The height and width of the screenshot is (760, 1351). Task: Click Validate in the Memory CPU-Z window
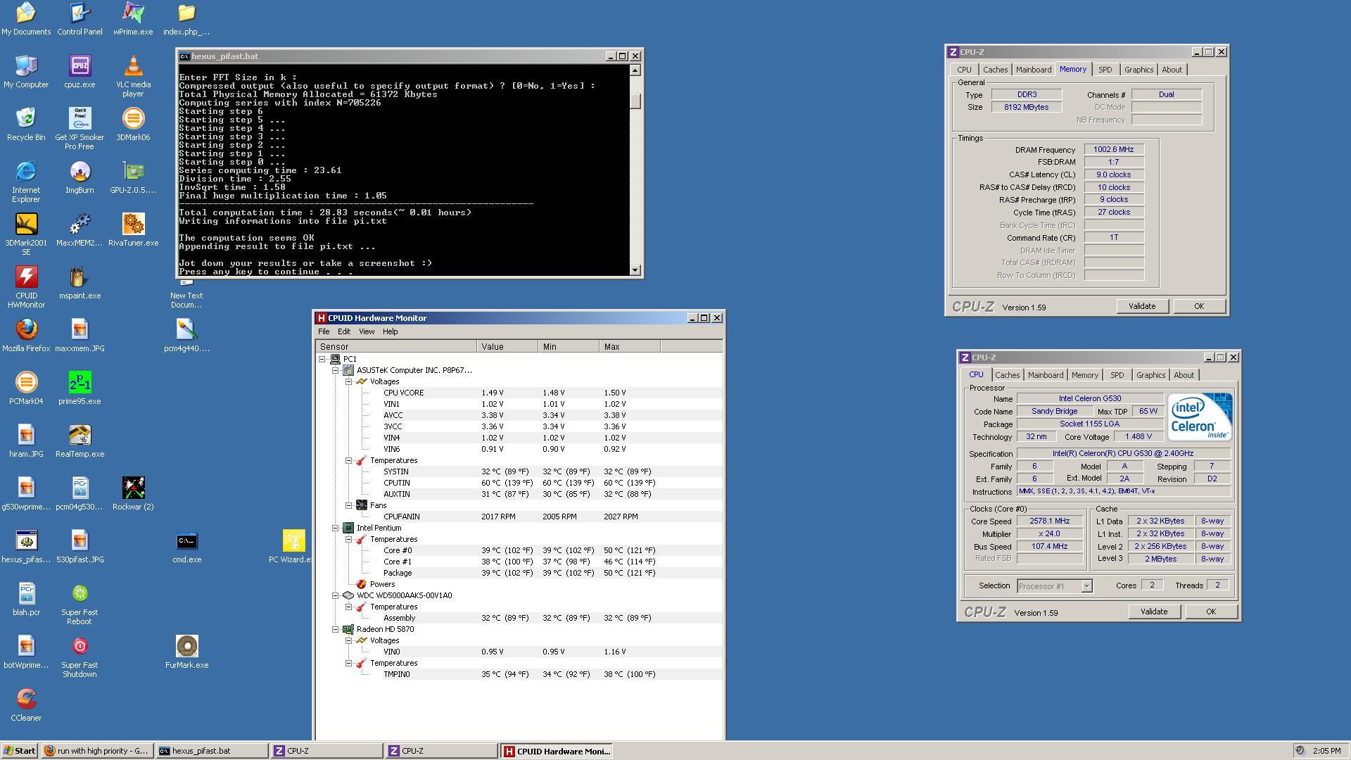(1142, 306)
